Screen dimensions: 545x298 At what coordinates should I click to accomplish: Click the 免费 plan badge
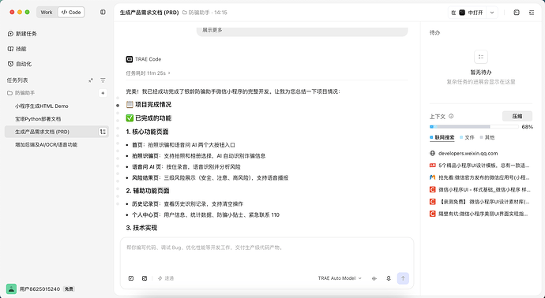[69, 289]
